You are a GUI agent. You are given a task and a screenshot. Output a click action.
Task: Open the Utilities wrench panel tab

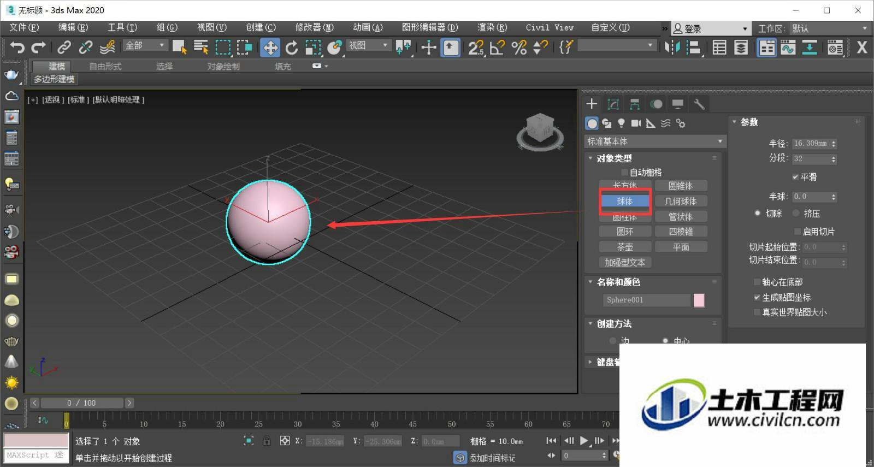click(699, 104)
